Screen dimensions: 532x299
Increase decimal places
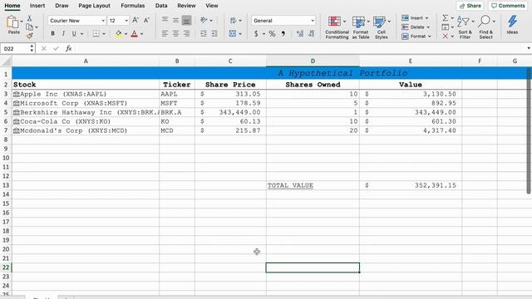[300, 33]
